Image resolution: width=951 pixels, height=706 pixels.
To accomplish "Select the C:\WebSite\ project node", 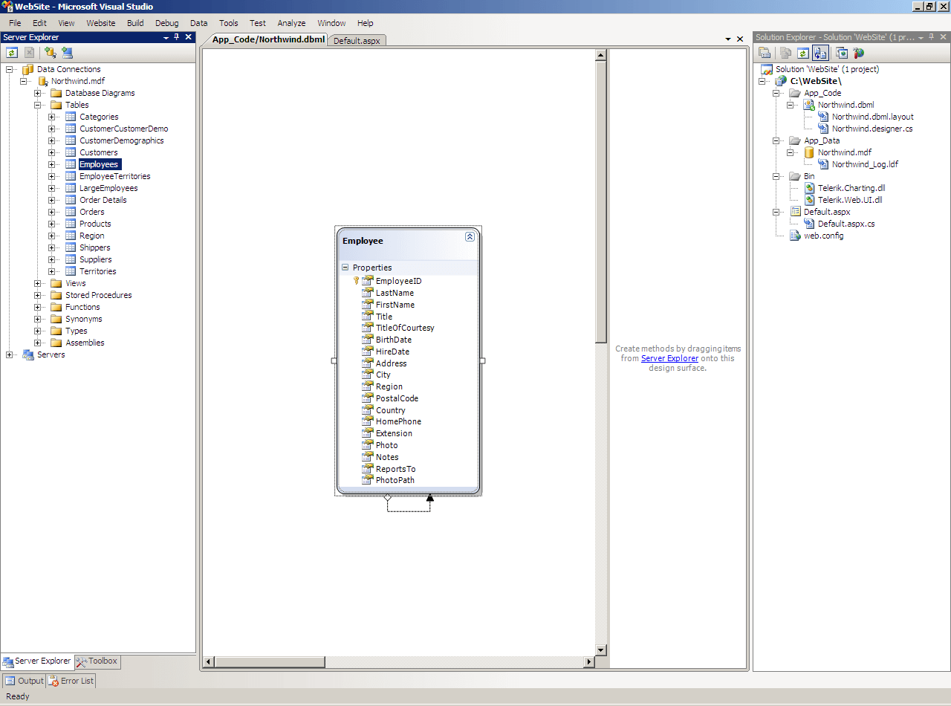I will point(815,81).
